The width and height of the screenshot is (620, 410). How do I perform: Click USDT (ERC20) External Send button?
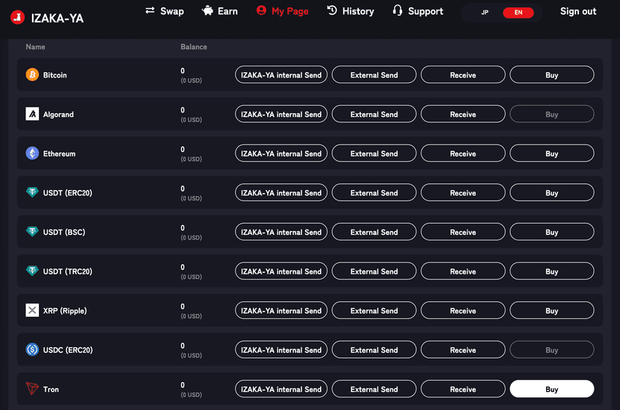(x=374, y=193)
